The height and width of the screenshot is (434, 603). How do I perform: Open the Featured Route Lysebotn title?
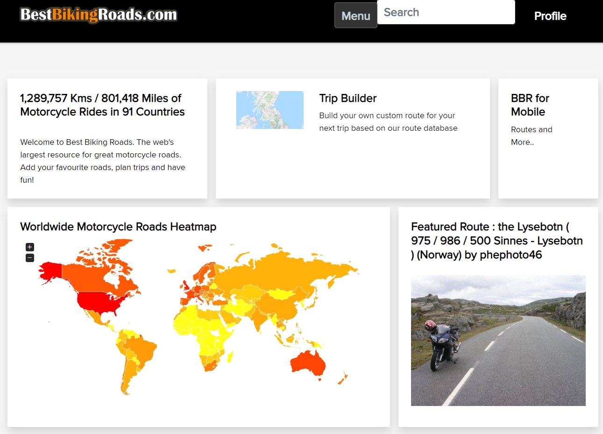coord(497,241)
